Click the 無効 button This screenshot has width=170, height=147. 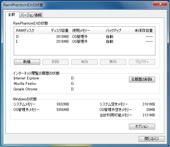[x=113, y=62]
